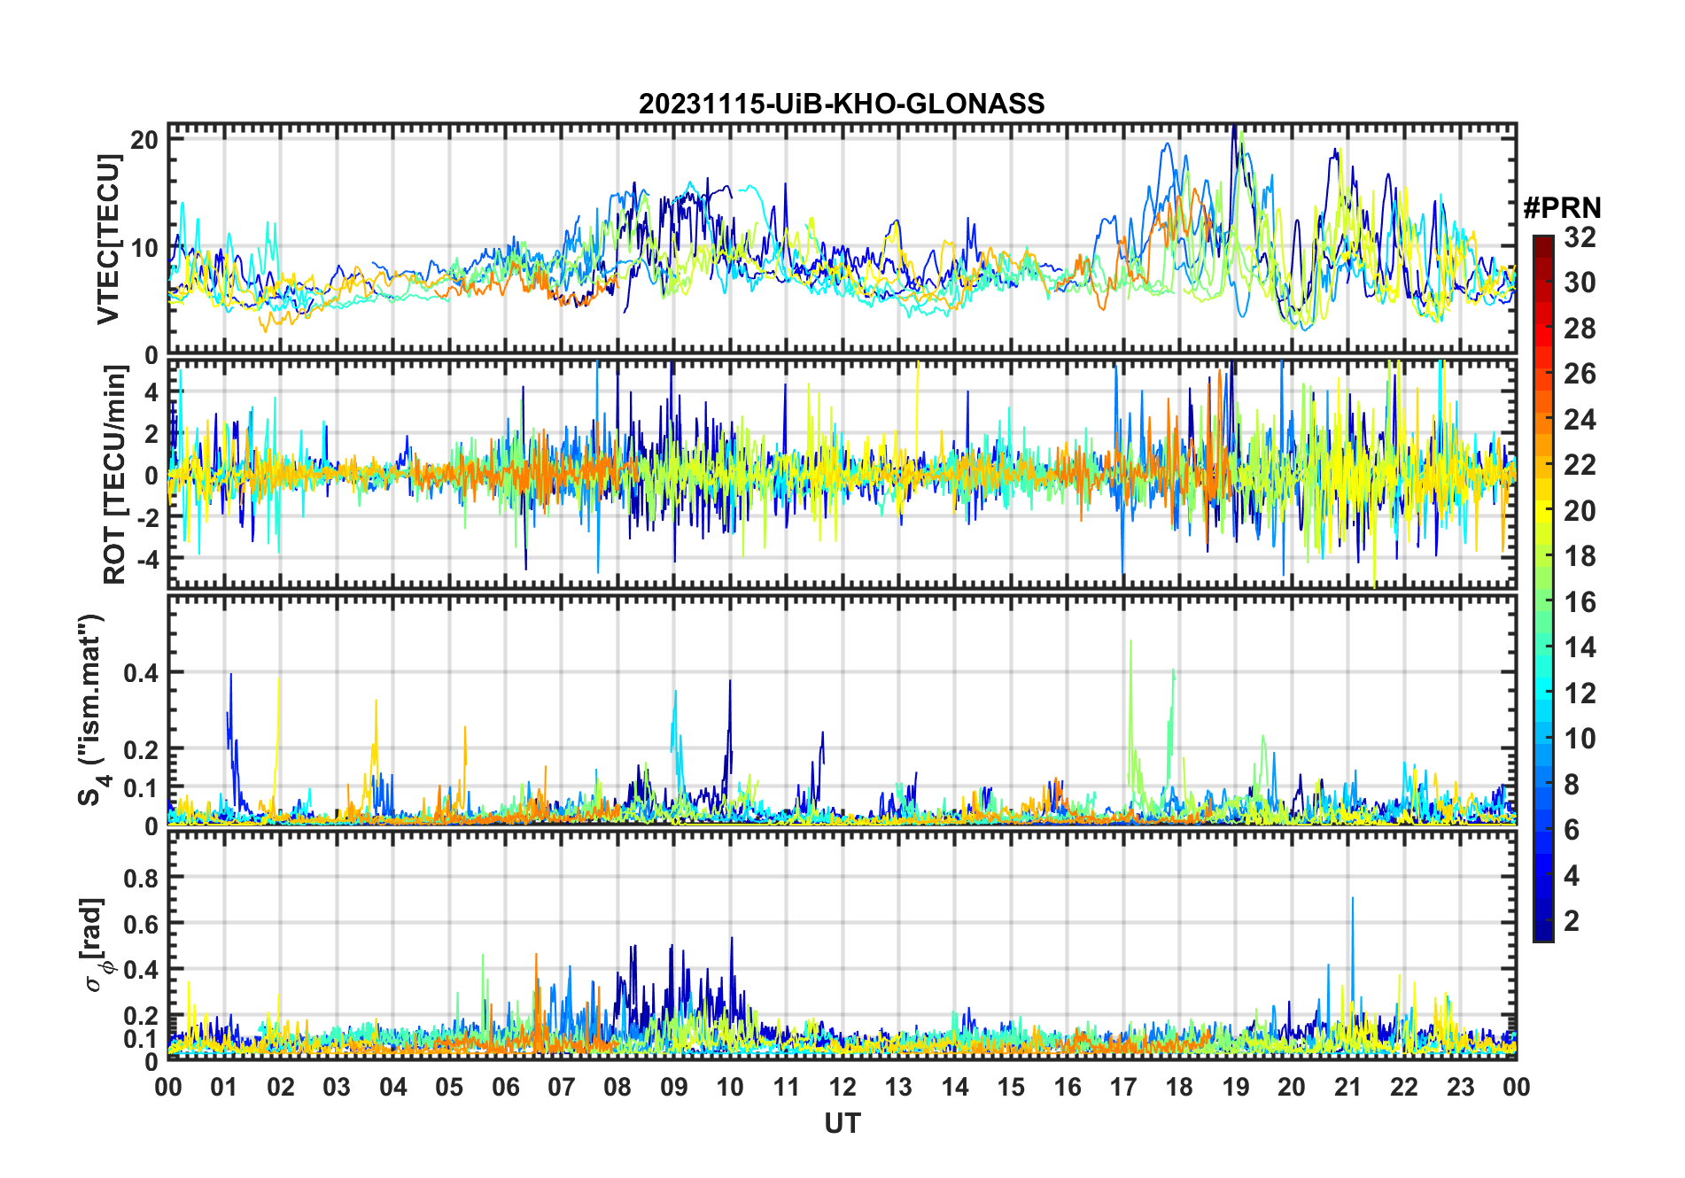Click the S4 ("ism.mat") y-axis label

coord(91,710)
